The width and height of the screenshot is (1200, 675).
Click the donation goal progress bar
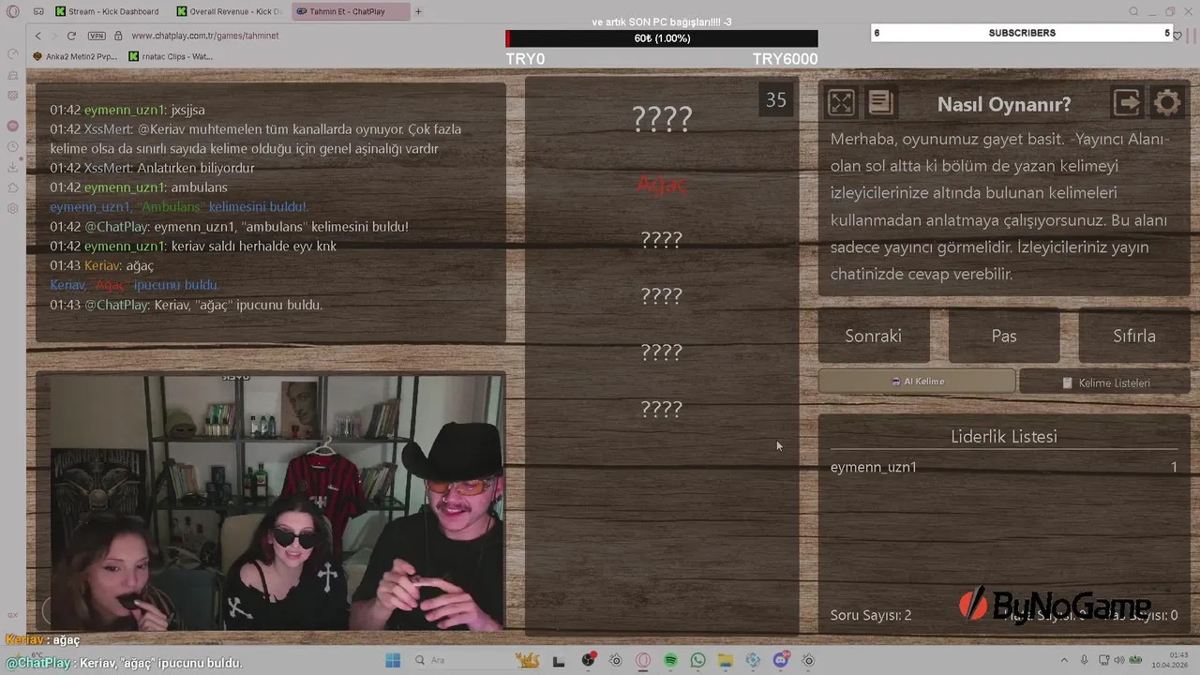click(662, 38)
